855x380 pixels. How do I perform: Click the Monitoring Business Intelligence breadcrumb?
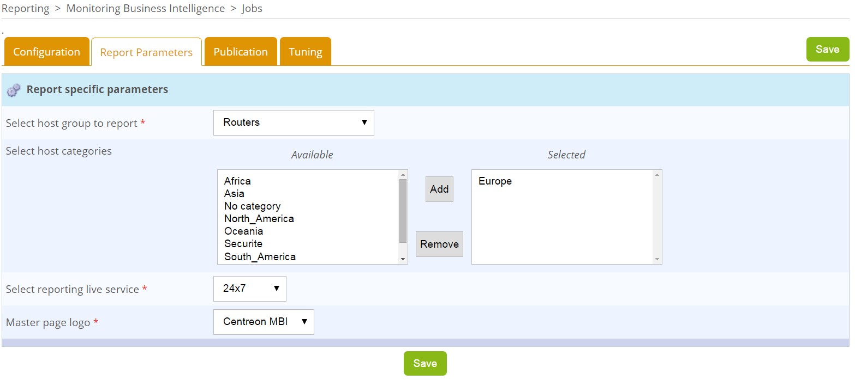coord(145,9)
